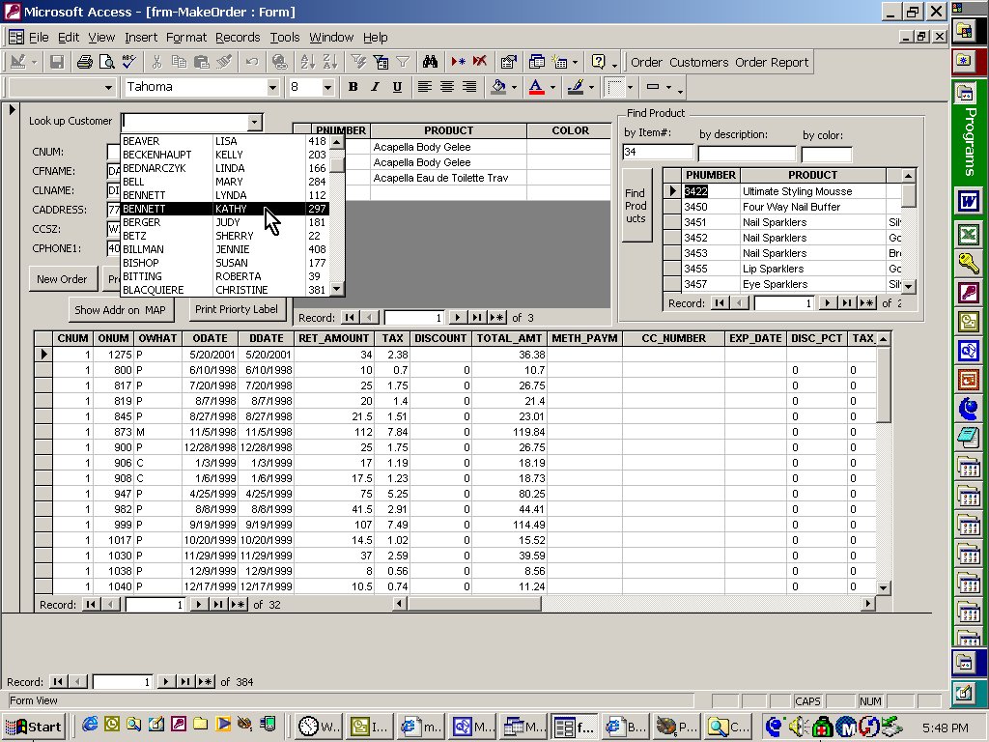Toggle Italic formatting

tap(375, 87)
